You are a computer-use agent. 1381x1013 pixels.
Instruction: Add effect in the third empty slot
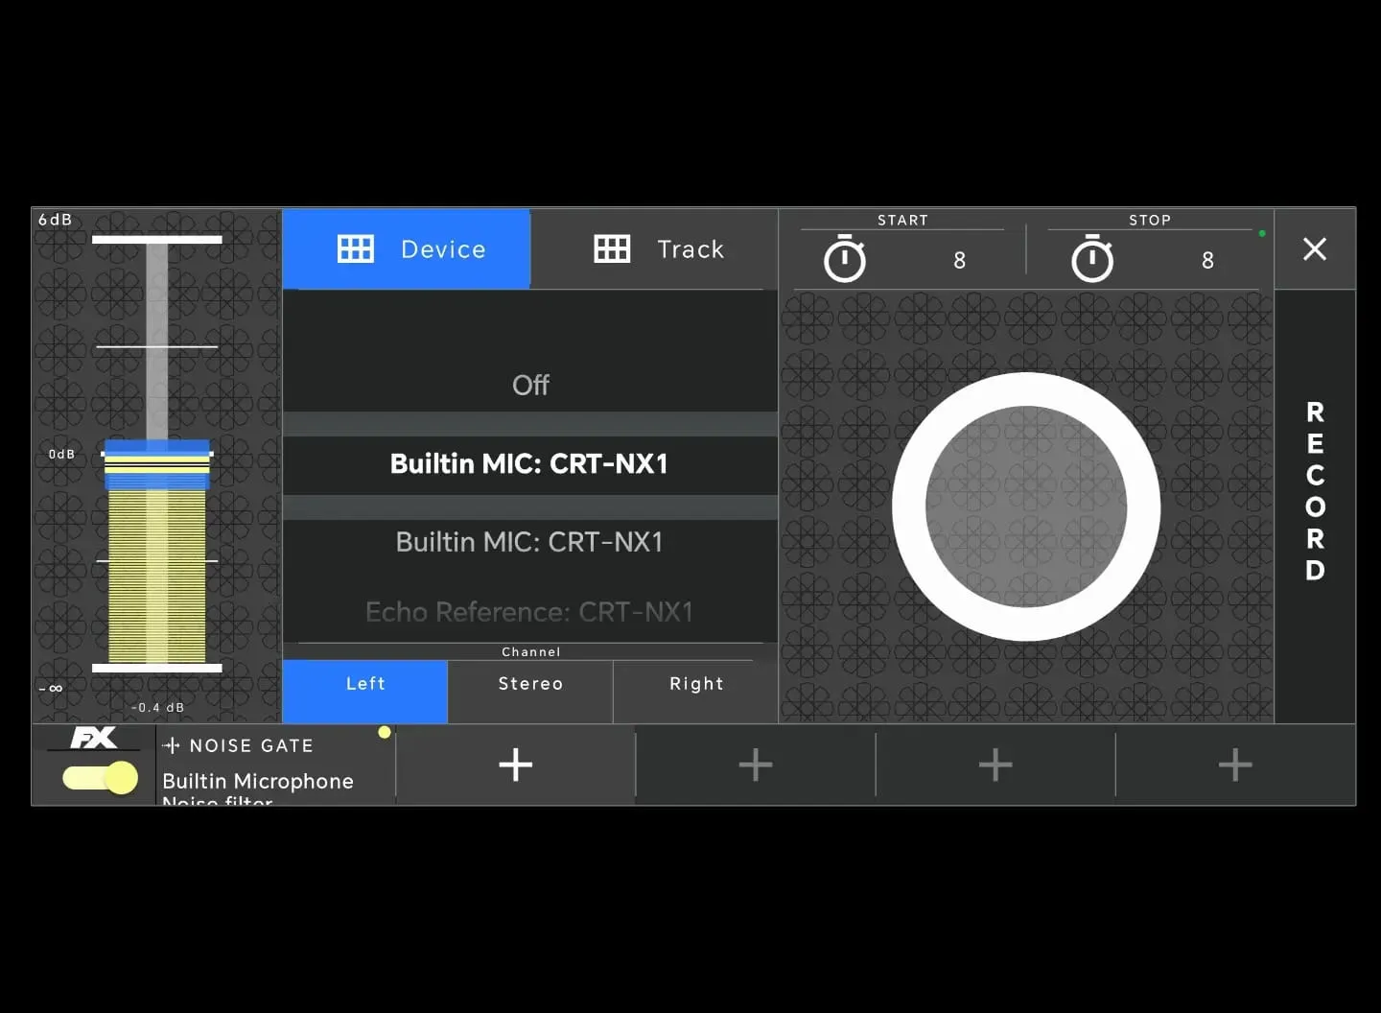995,765
